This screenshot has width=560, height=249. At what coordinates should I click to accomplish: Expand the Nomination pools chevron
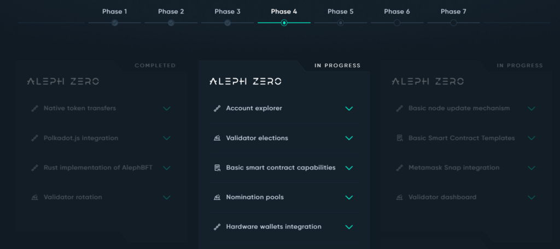[349, 197]
